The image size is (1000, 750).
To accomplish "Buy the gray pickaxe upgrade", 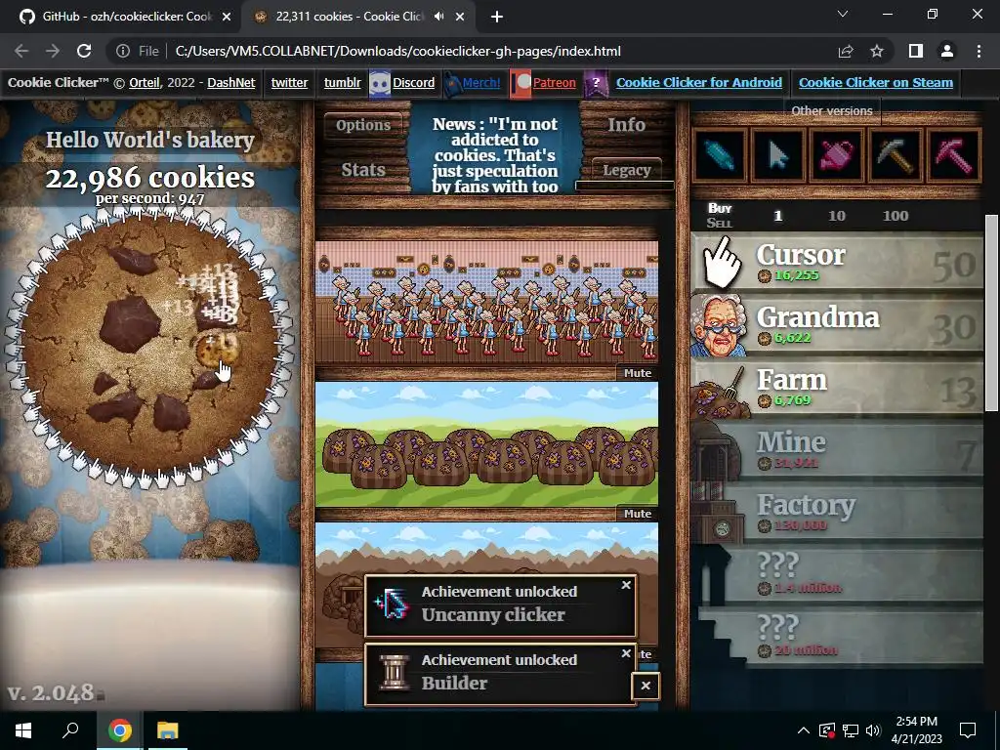I will (895, 155).
